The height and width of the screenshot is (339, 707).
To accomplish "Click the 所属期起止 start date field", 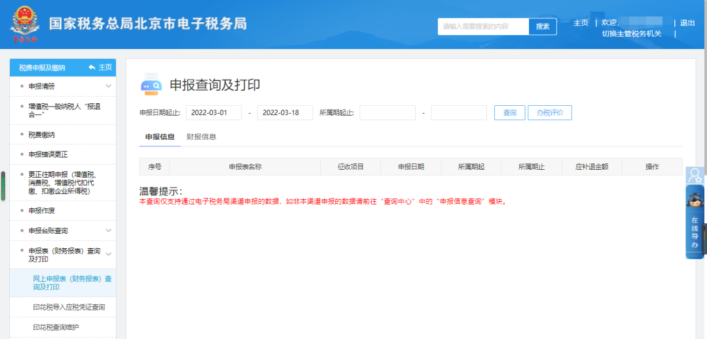I will coord(388,113).
